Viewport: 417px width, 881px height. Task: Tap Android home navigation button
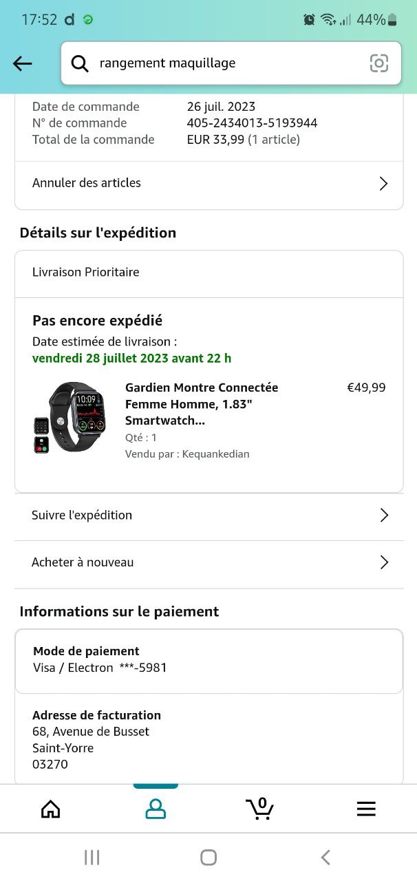pos(208,857)
